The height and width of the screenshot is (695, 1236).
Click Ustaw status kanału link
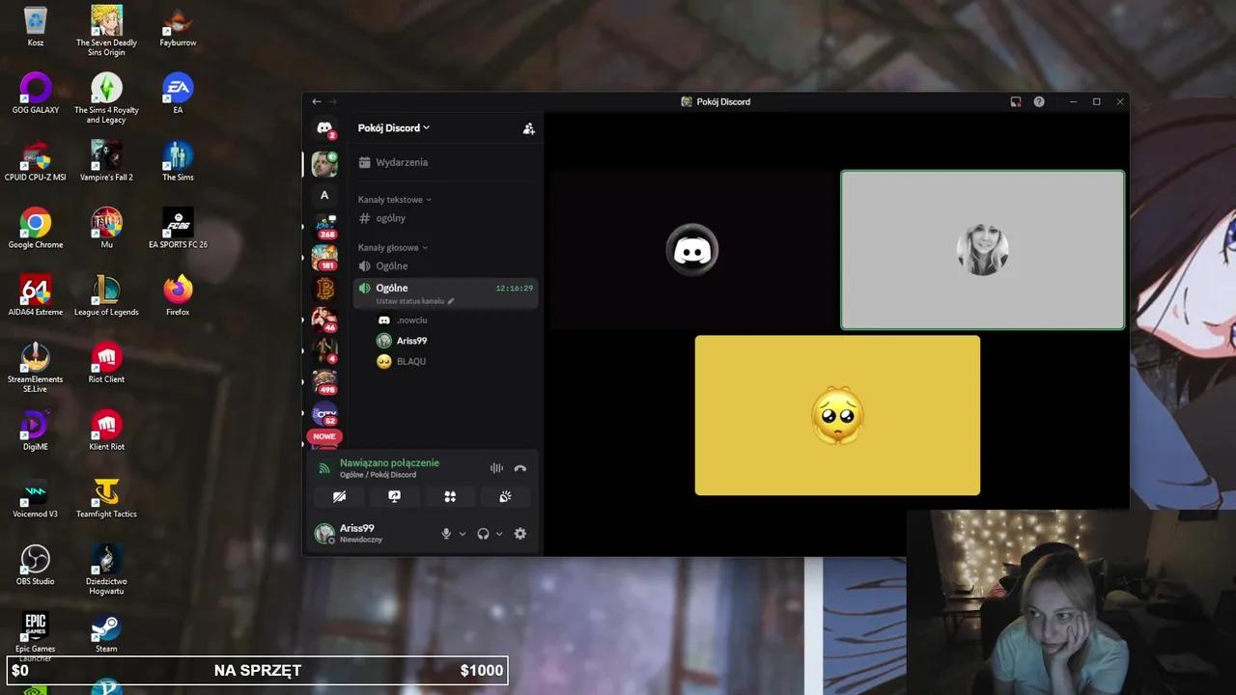click(x=415, y=301)
